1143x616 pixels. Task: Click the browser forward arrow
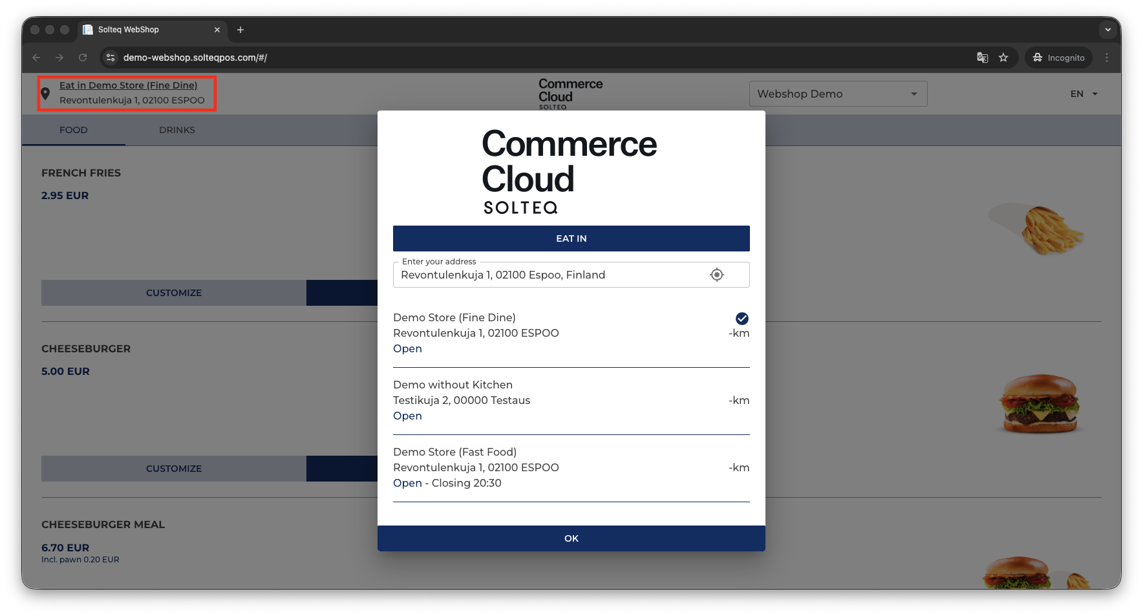point(59,58)
